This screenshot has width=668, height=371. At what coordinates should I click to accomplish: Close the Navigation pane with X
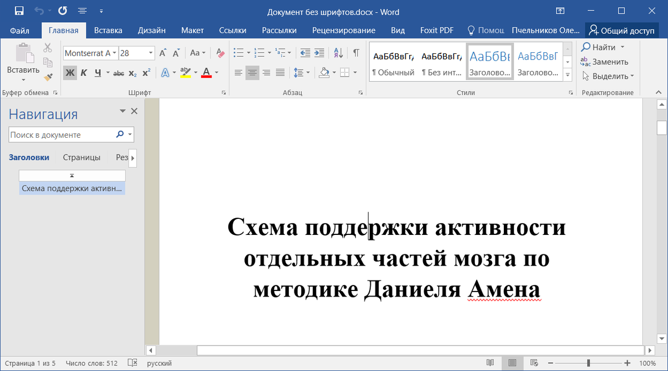click(134, 111)
